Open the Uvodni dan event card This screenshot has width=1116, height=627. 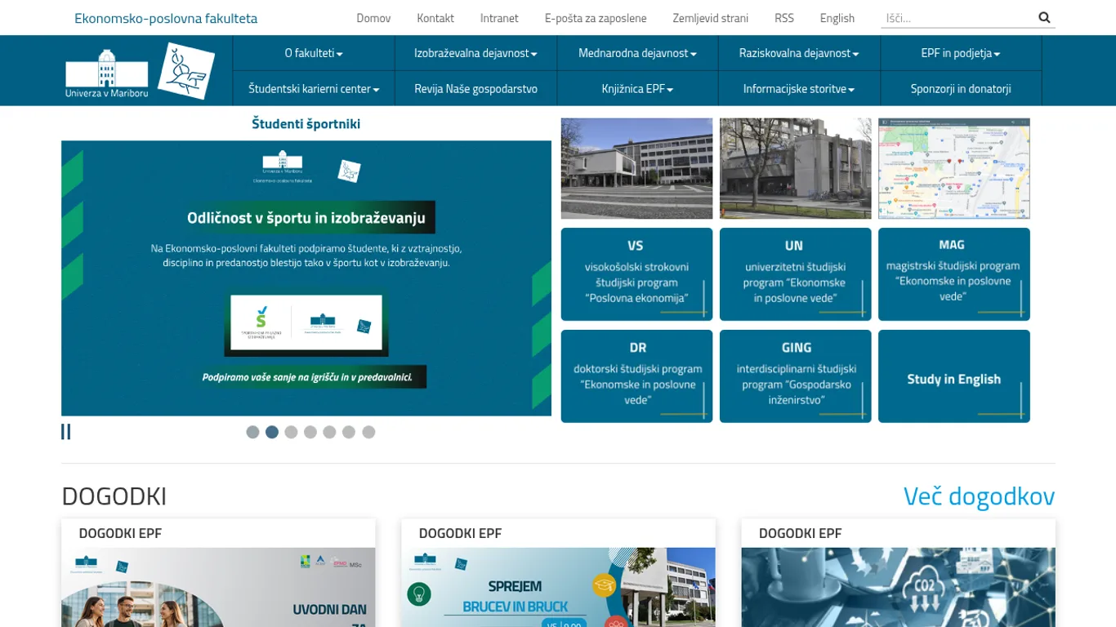click(218, 573)
